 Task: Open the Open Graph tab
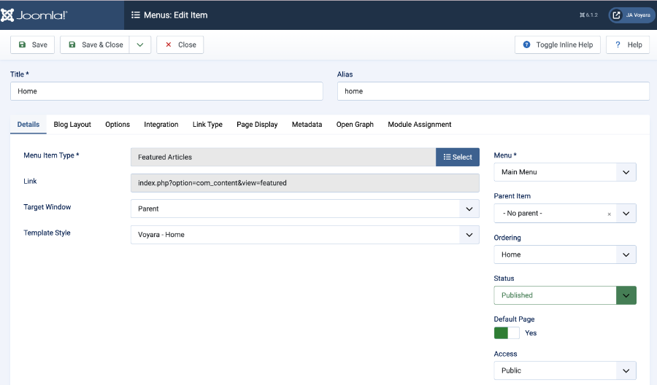(x=355, y=124)
